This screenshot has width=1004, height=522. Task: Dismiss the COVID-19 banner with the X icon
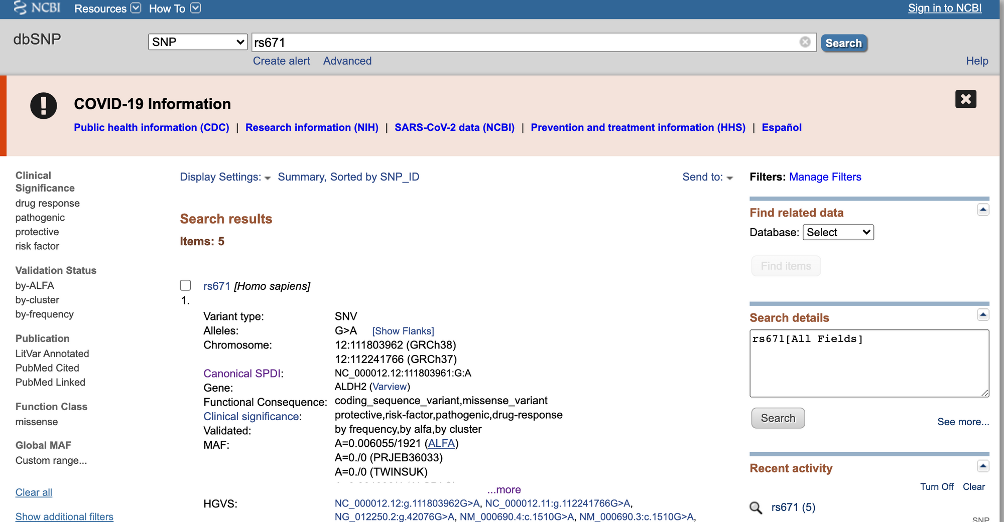[965, 100]
